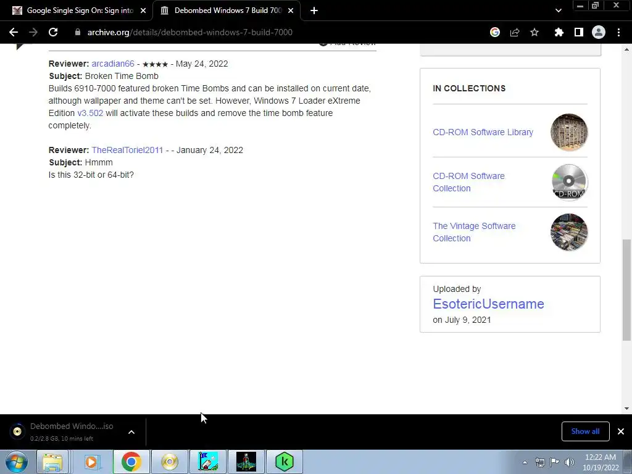Click Vintage Software Collection thumbnail

568,232
